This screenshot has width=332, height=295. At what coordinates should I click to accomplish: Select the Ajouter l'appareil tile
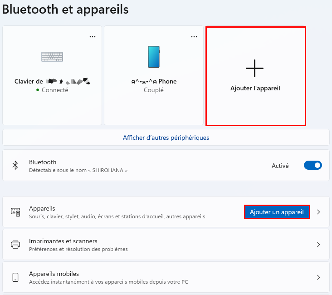click(255, 76)
